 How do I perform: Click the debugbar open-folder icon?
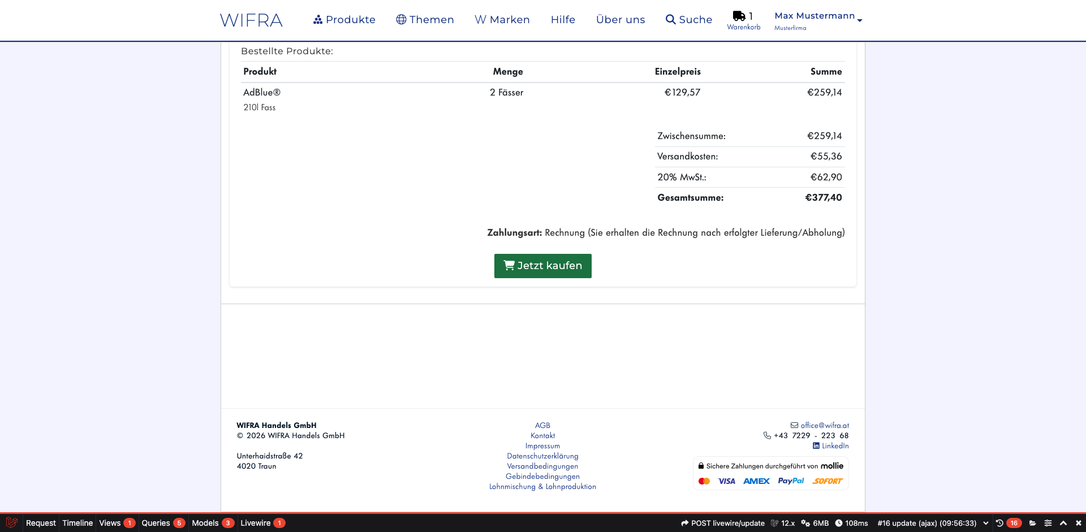1033,523
